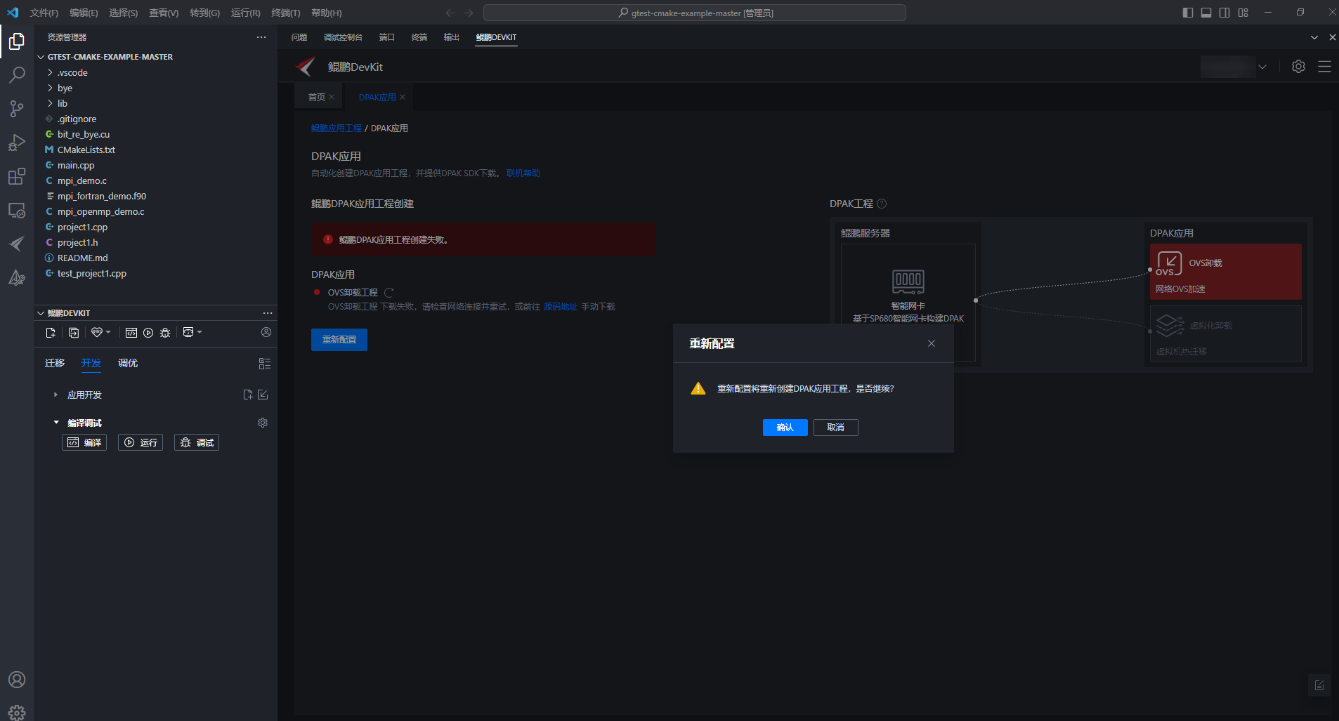Image resolution: width=1339 pixels, height=721 pixels.
Task: Open the DevKit settings gear at top right
Action: (x=1298, y=67)
